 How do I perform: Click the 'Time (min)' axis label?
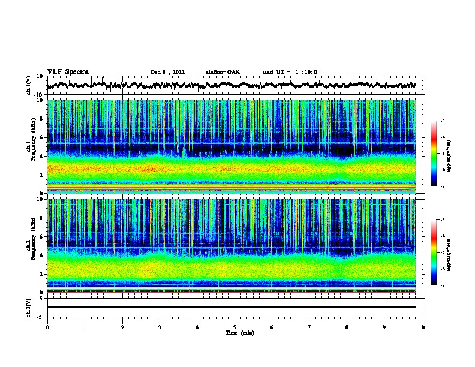240,333
